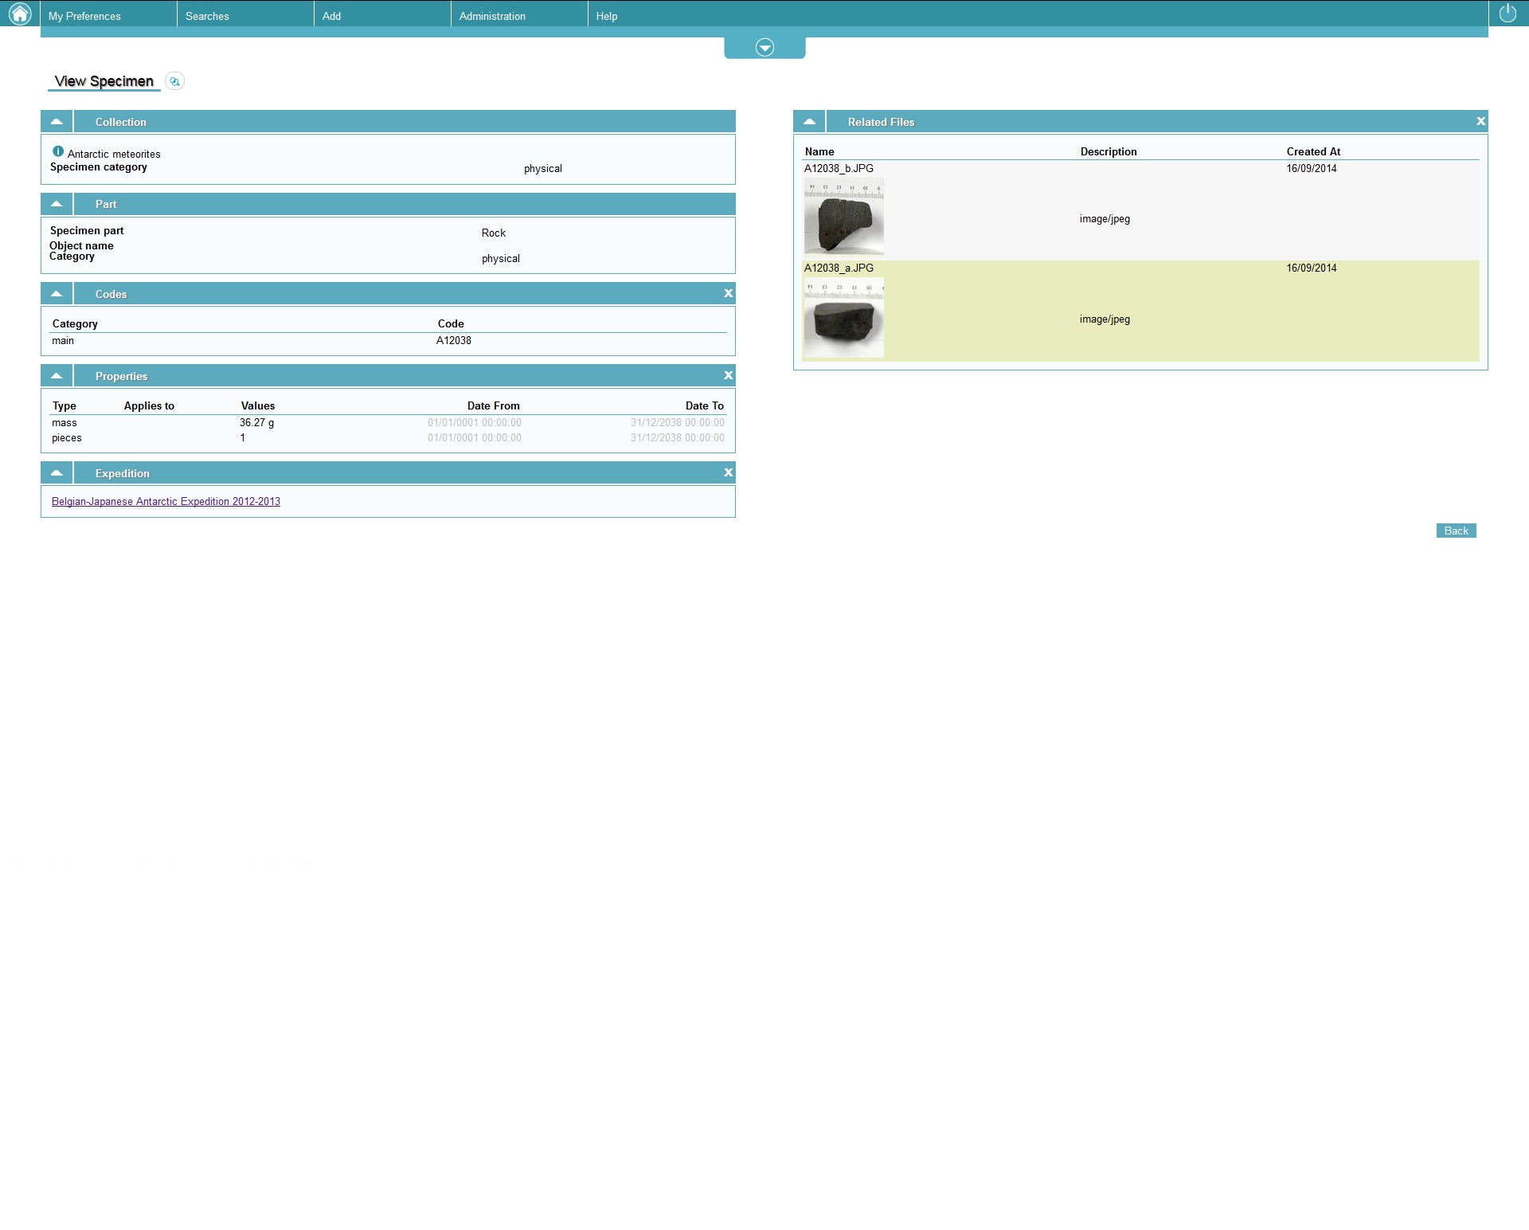Click the info icon next to Antarctic meteorites
Image resolution: width=1529 pixels, height=1230 pixels.
pos(58,151)
